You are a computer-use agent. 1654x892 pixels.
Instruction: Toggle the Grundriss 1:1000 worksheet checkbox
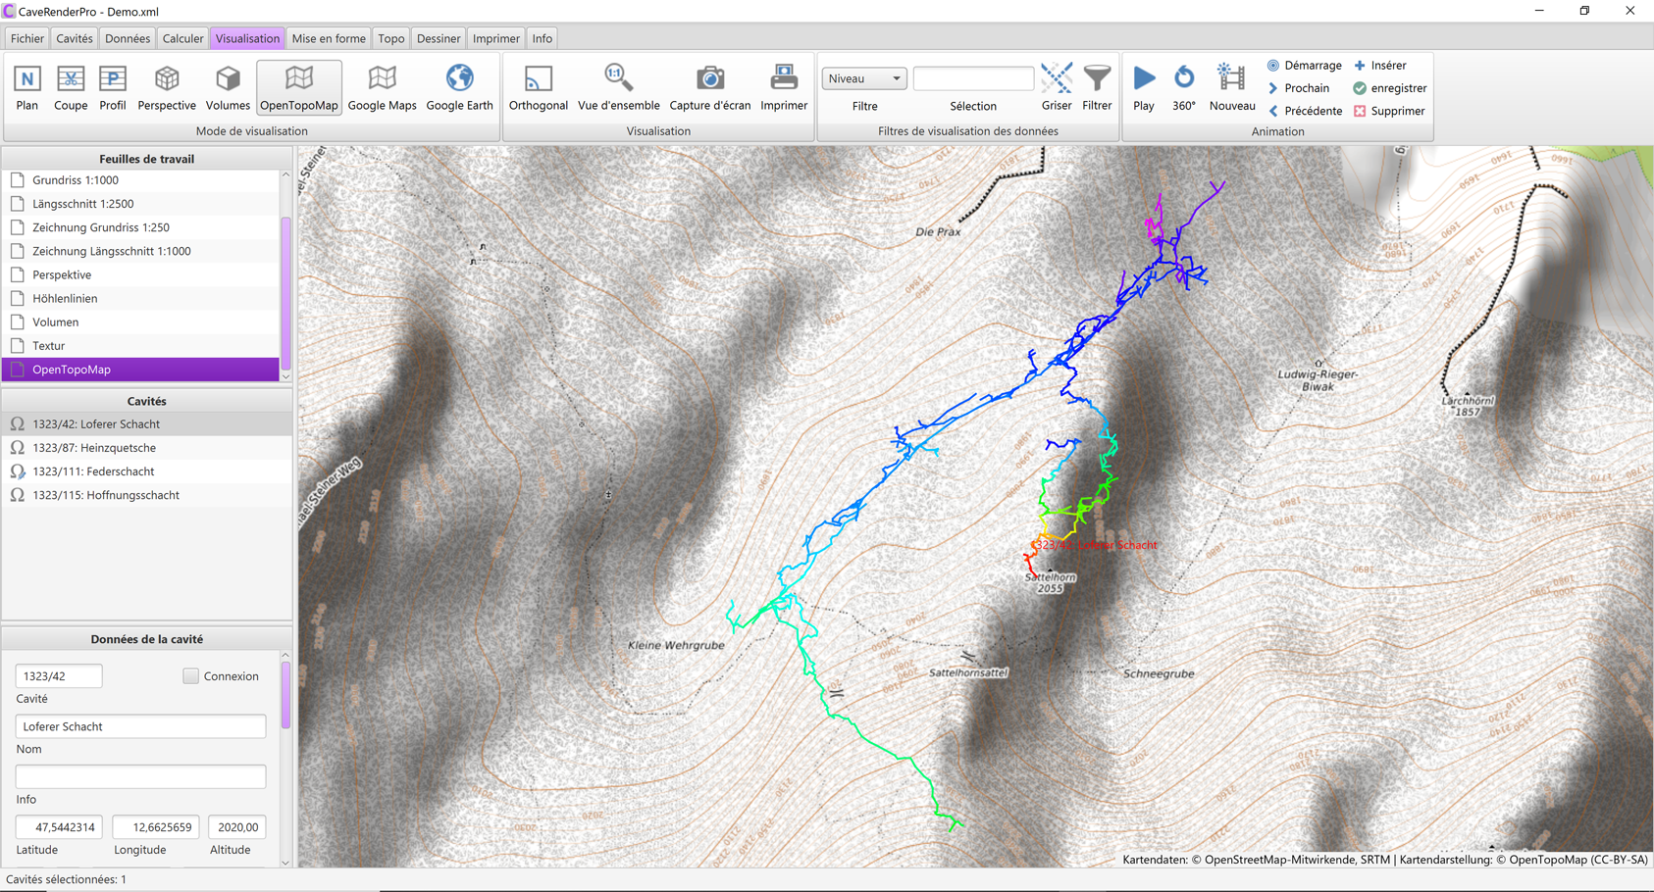click(x=18, y=180)
